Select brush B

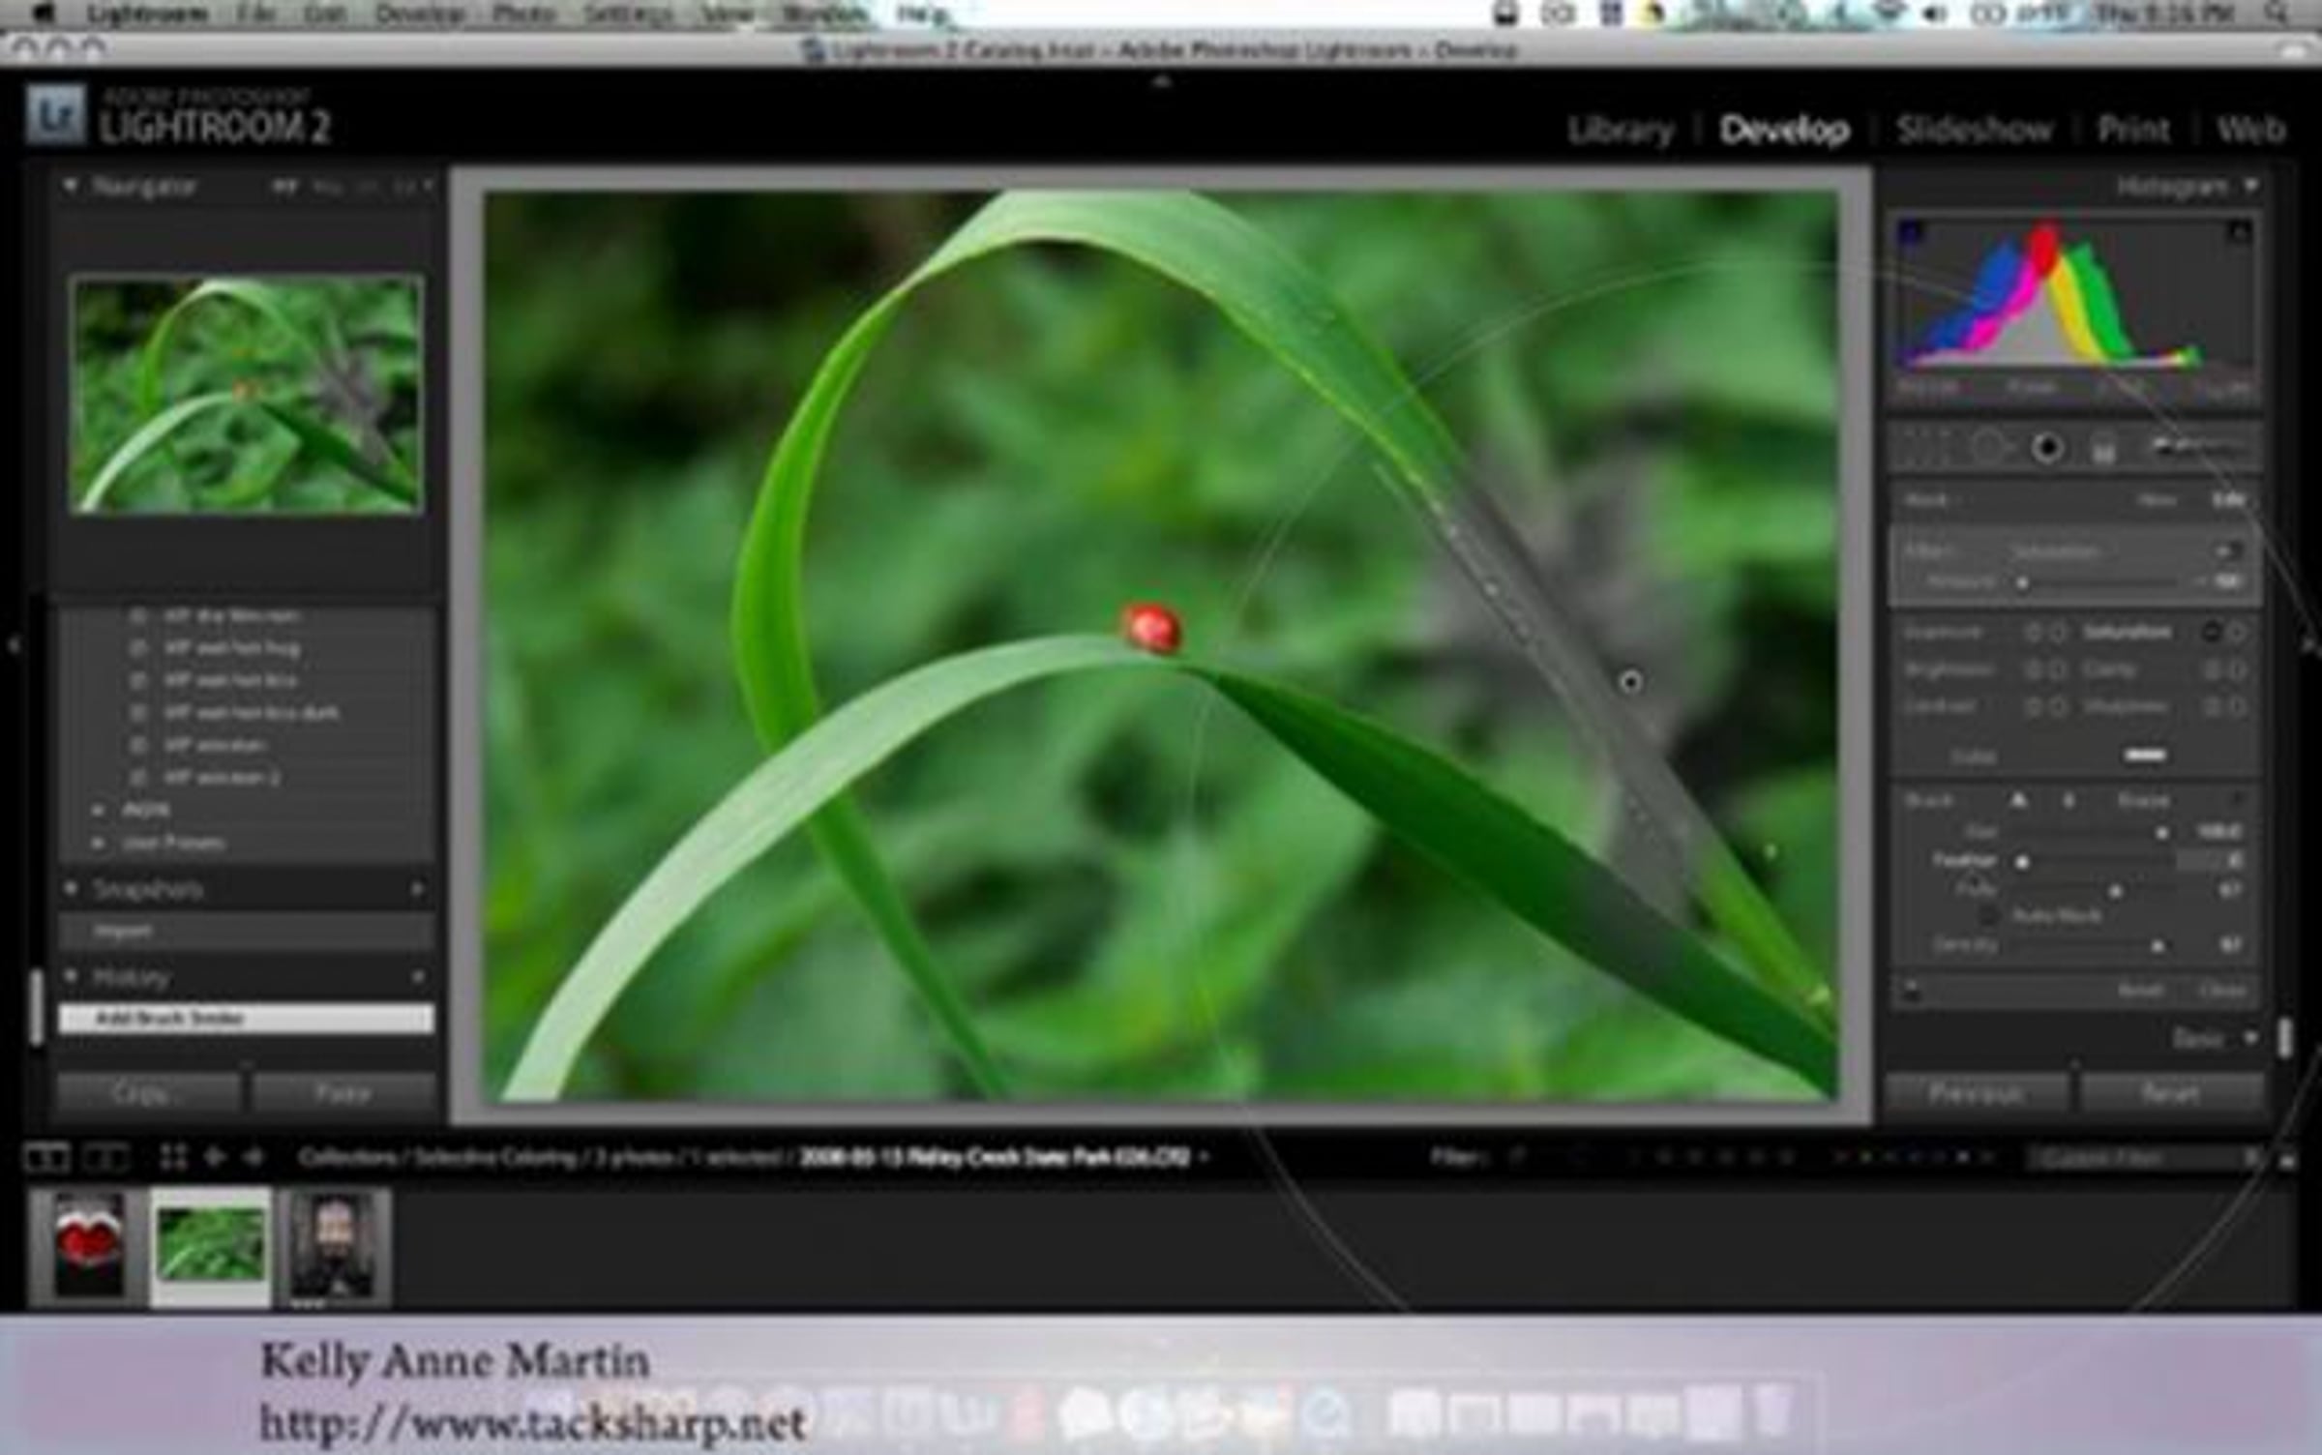(x=2069, y=800)
